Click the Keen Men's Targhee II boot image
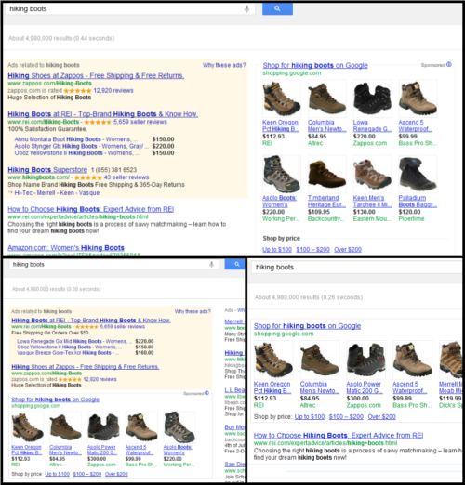The image size is (465, 485). (372, 174)
